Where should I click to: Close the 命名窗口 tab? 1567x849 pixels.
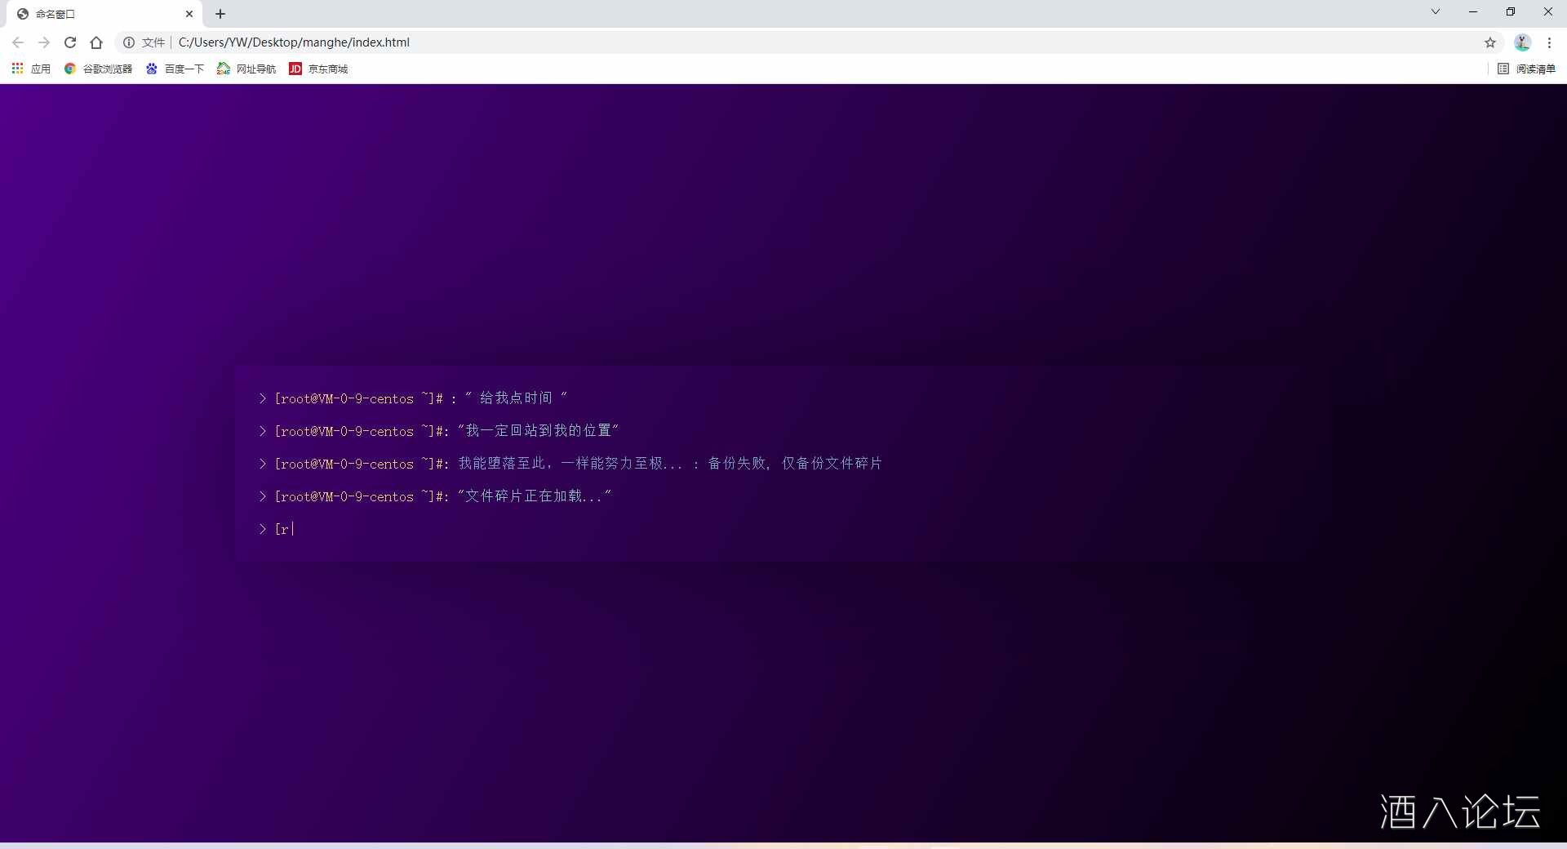point(189,14)
